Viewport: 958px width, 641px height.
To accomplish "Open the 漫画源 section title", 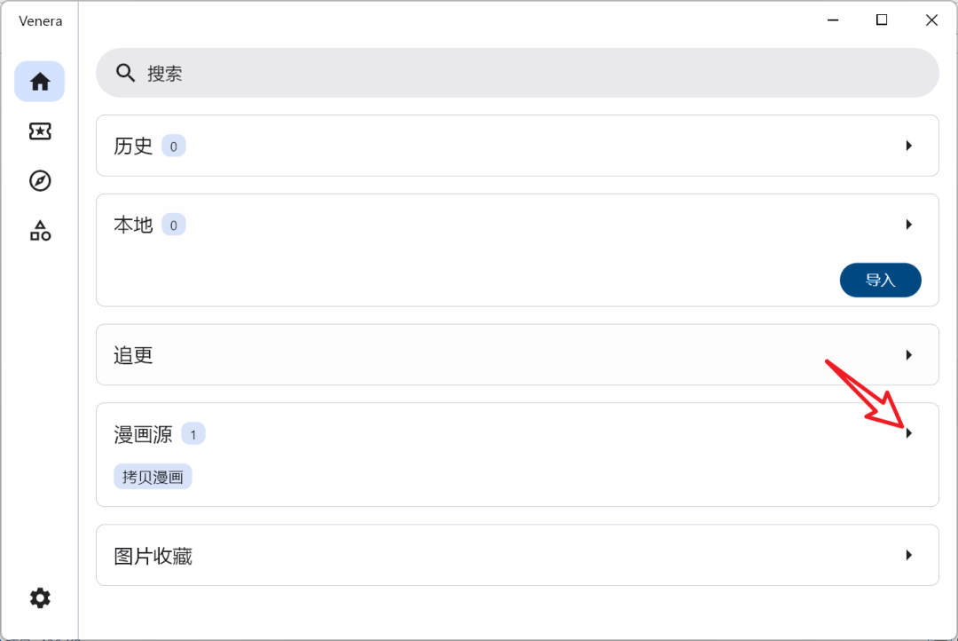I will click(143, 434).
